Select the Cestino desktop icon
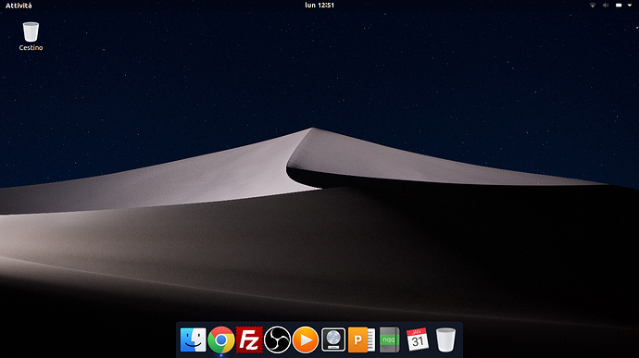The image size is (639, 358). pyautogui.click(x=31, y=31)
